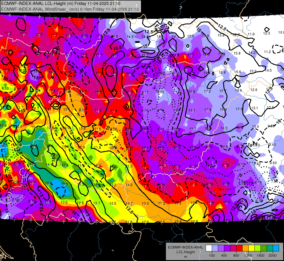Click the bright purple legend swatch
Screen dimensions: 284x261
227,248
